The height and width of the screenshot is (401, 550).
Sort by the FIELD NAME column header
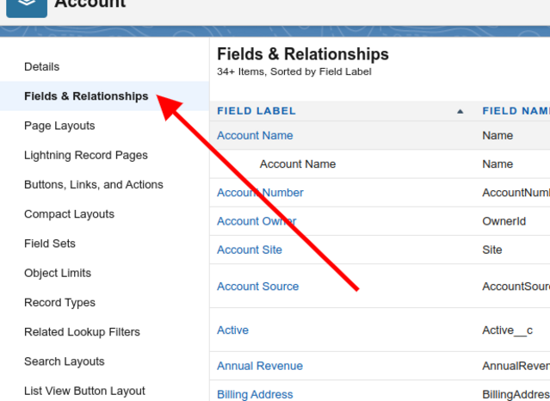click(516, 111)
